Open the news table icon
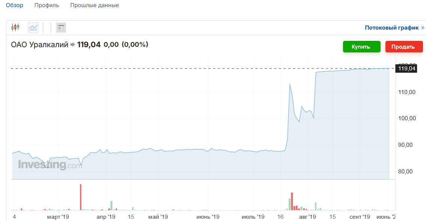Image resolution: width=426 pixels, height=221 pixels. pos(61,28)
